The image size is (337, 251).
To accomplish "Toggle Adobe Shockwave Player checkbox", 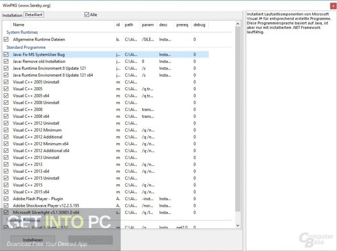I will coord(6,205).
